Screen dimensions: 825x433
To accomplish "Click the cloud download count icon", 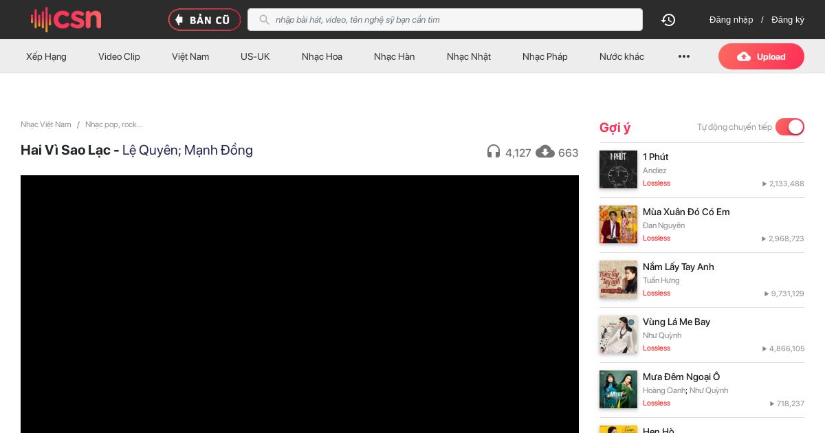I will coord(545,152).
